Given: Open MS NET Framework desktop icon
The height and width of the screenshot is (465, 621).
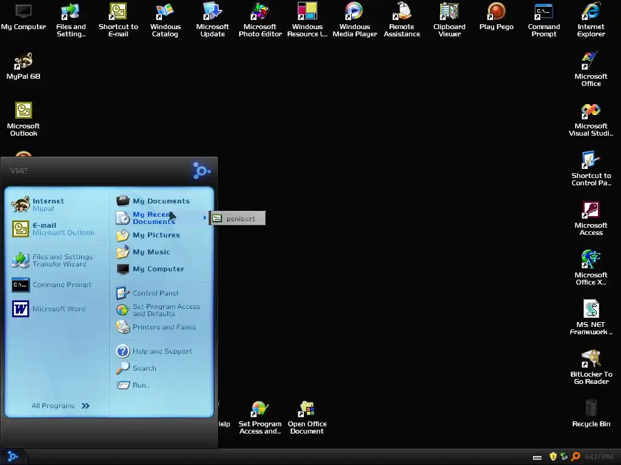Looking at the screenshot, I should (591, 317).
